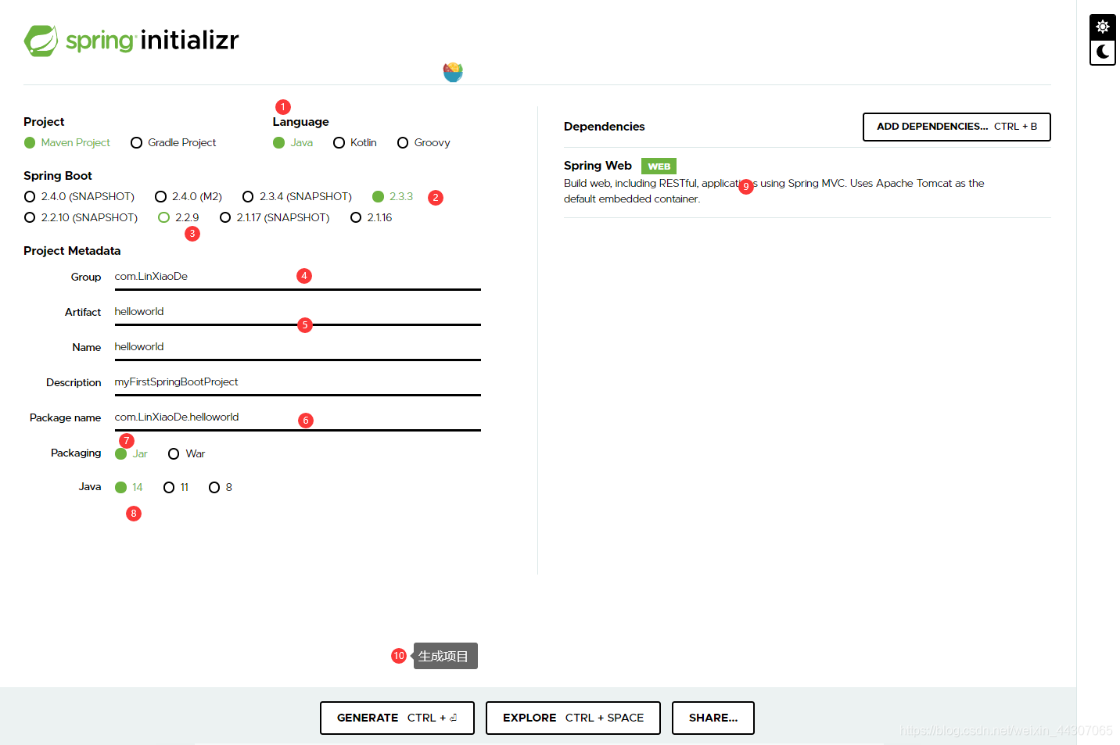Select Spring Boot 2.4.0 (SNAPSHOT)
This screenshot has width=1120, height=745.
coord(80,196)
